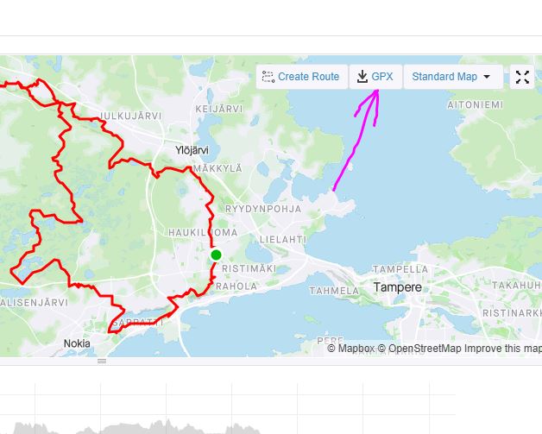Click the caret arrow on Standard Map
Screen dimensions: 542x434
point(487,77)
